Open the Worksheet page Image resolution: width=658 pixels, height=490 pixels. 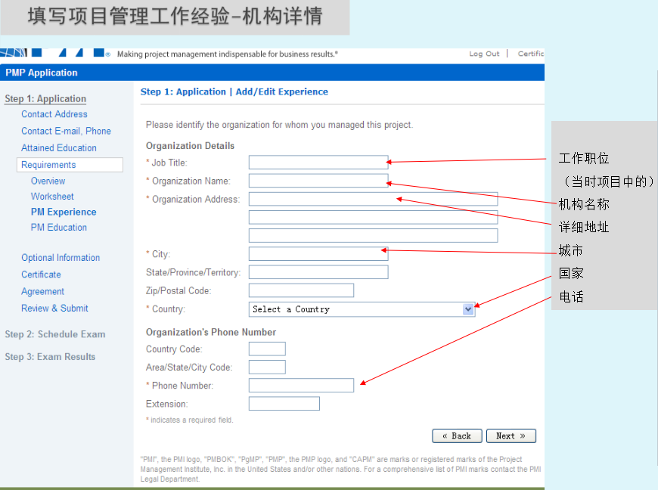point(51,196)
